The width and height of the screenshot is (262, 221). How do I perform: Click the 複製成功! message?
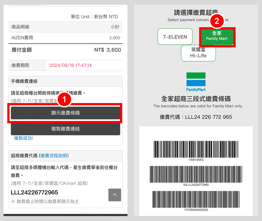(24, 138)
